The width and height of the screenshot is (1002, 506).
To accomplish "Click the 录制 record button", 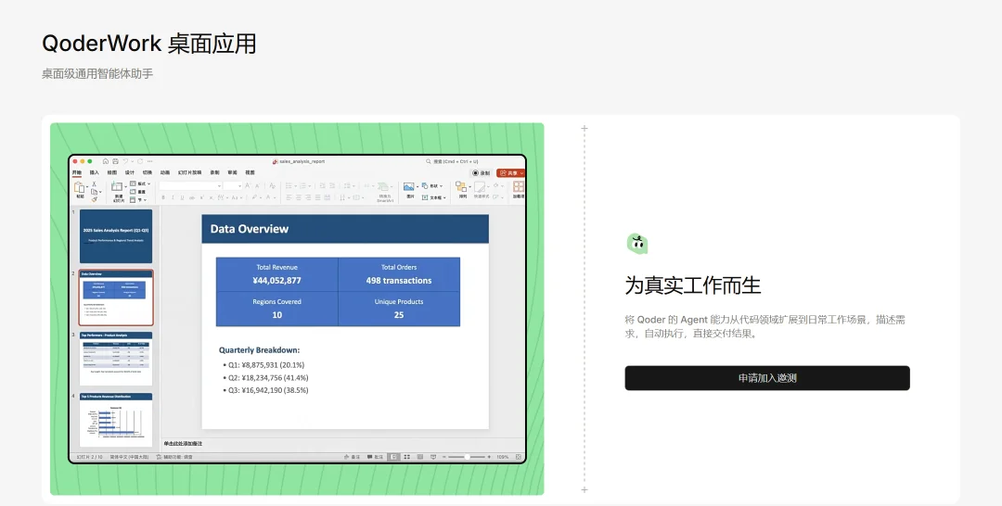I will tap(482, 173).
